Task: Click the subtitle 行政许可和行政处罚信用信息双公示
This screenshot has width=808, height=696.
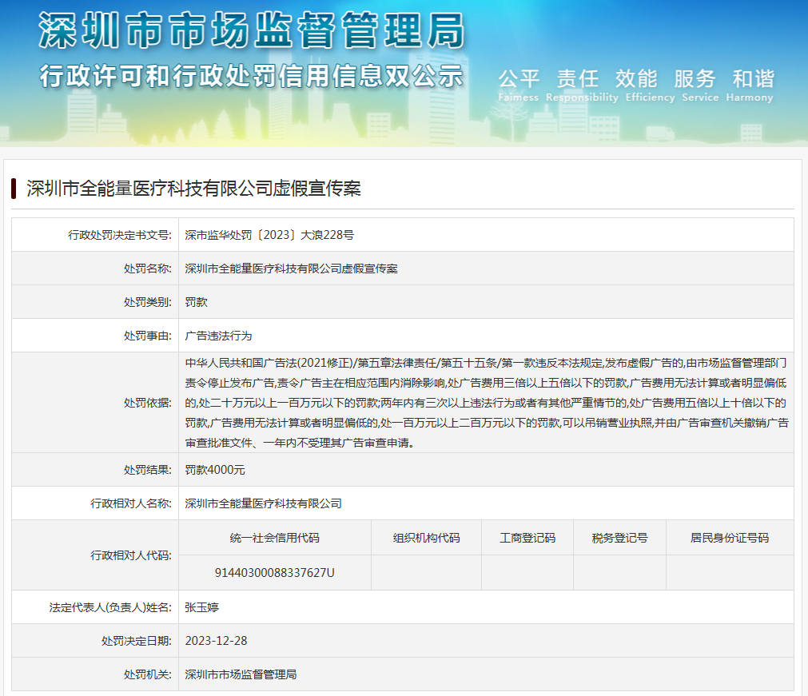Action: (252, 76)
